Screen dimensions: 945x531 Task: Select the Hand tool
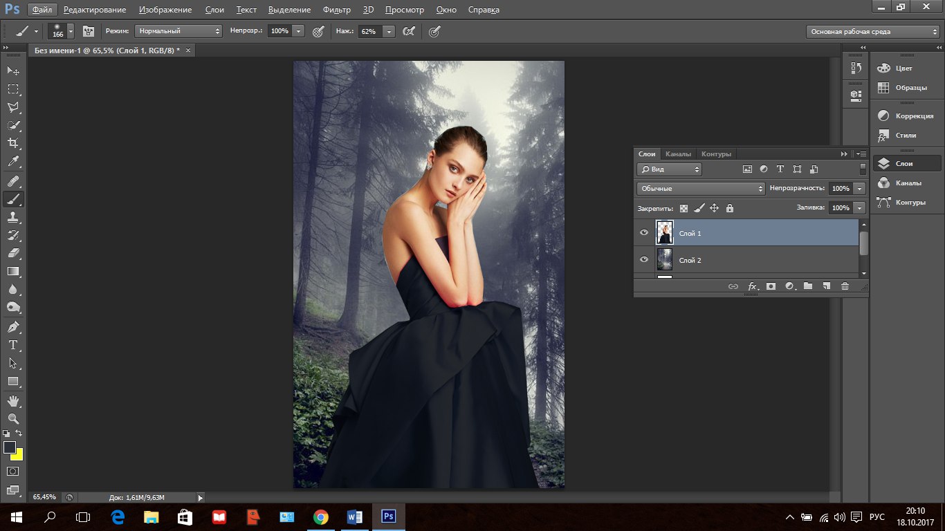click(x=13, y=401)
